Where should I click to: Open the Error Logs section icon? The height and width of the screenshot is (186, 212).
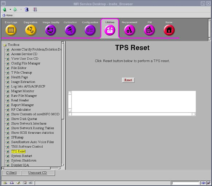11,30
